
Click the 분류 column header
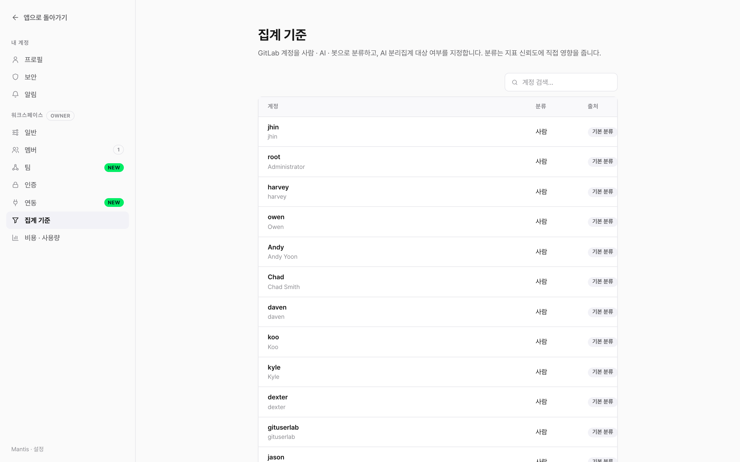[541, 106]
